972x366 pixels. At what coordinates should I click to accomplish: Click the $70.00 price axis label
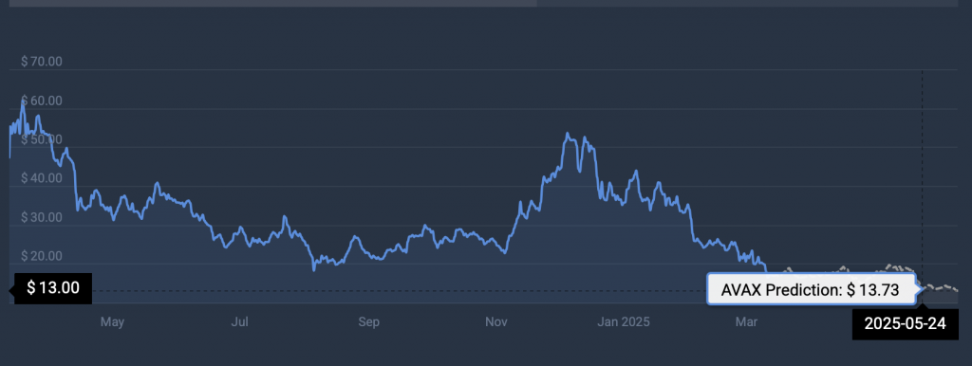click(x=42, y=62)
